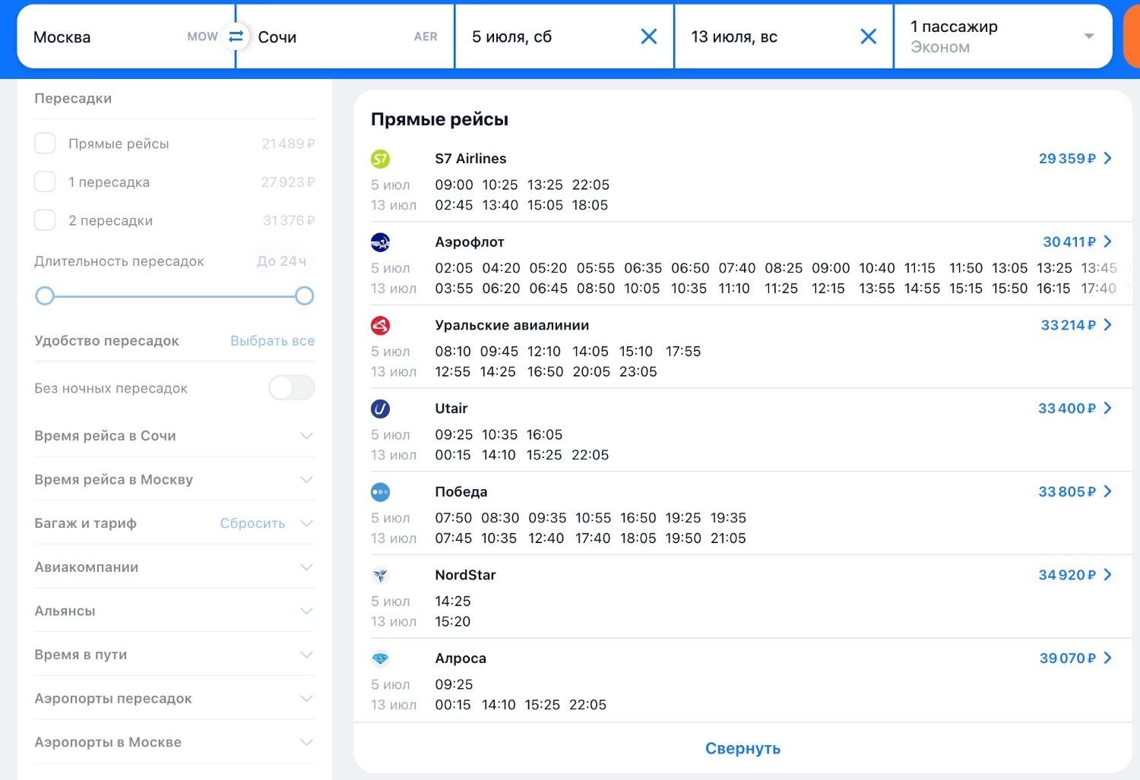
Task: Open Победа price 33 805₽
Action: click(1067, 491)
